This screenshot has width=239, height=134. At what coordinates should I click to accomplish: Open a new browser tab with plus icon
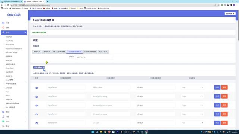47,1
